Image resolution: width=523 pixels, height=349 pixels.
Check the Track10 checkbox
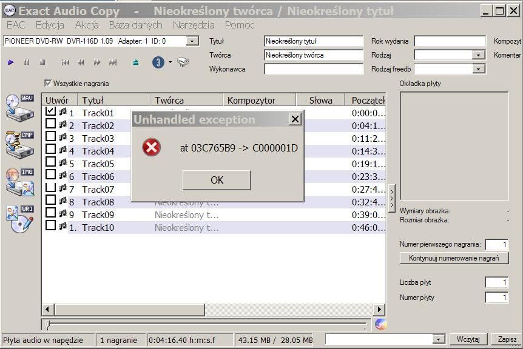50,225
